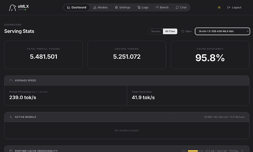Click the No models loaded message
This screenshot has height=152, width=253.
(x=126, y=130)
